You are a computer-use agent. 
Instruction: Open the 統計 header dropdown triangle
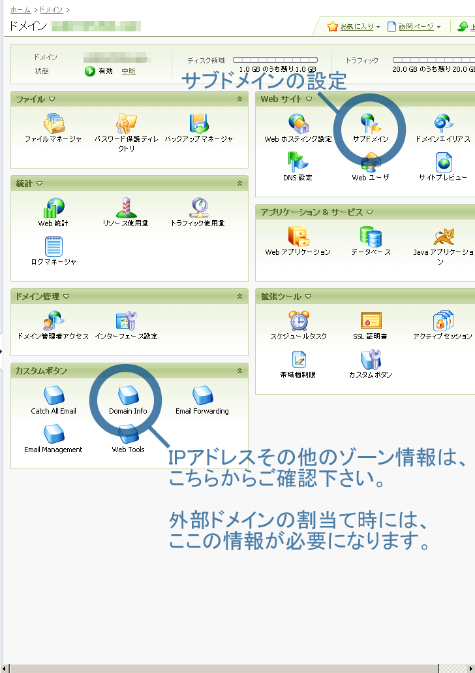click(39, 183)
